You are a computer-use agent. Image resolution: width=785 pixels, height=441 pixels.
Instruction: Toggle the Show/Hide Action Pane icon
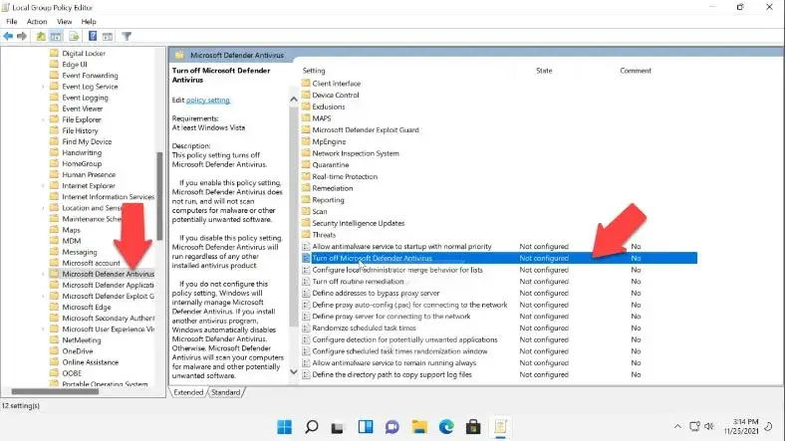(108, 36)
